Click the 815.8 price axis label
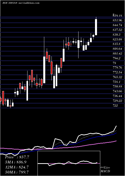 tap(116, 44)
